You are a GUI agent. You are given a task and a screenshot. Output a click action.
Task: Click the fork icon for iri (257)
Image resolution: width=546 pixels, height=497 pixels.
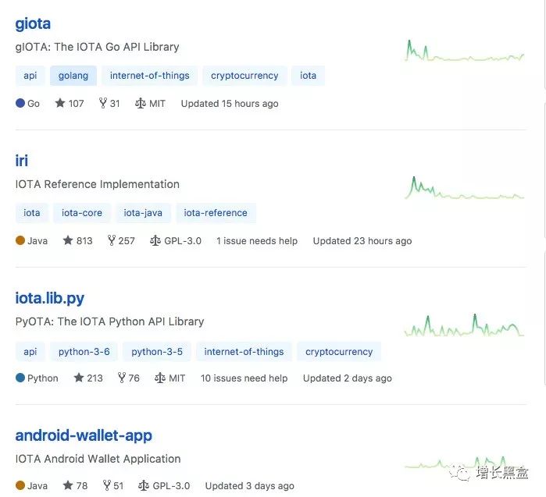[112, 240]
